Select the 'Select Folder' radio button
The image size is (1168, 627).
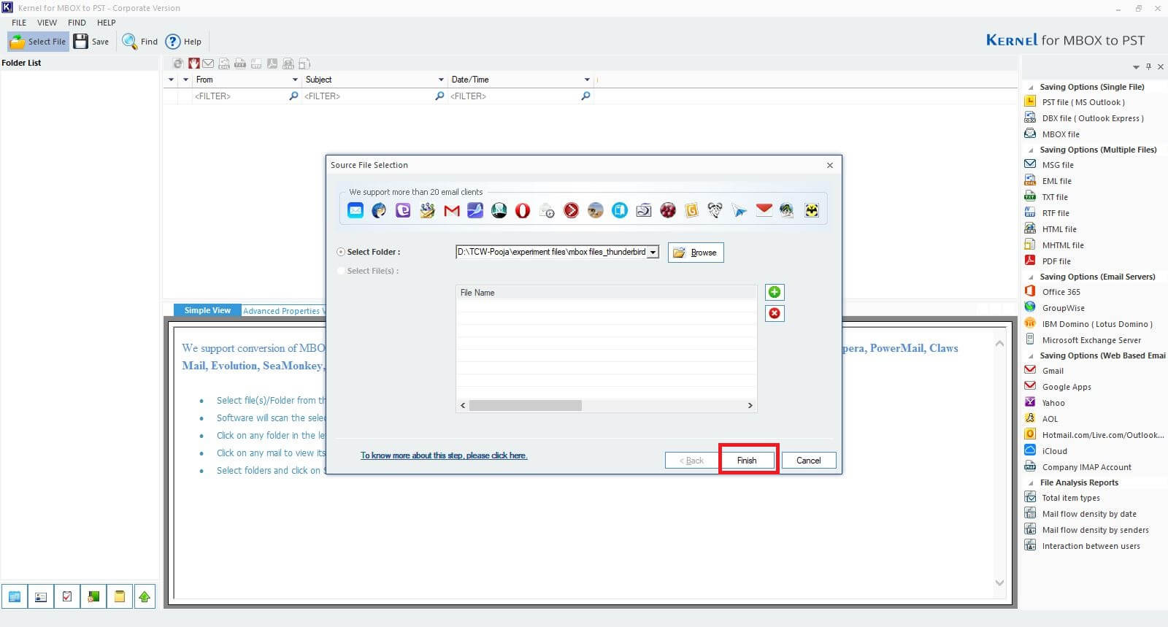[341, 252]
